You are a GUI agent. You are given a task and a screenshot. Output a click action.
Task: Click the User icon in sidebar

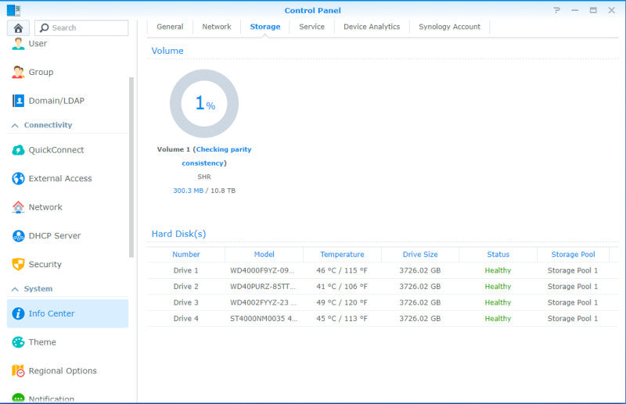click(18, 44)
